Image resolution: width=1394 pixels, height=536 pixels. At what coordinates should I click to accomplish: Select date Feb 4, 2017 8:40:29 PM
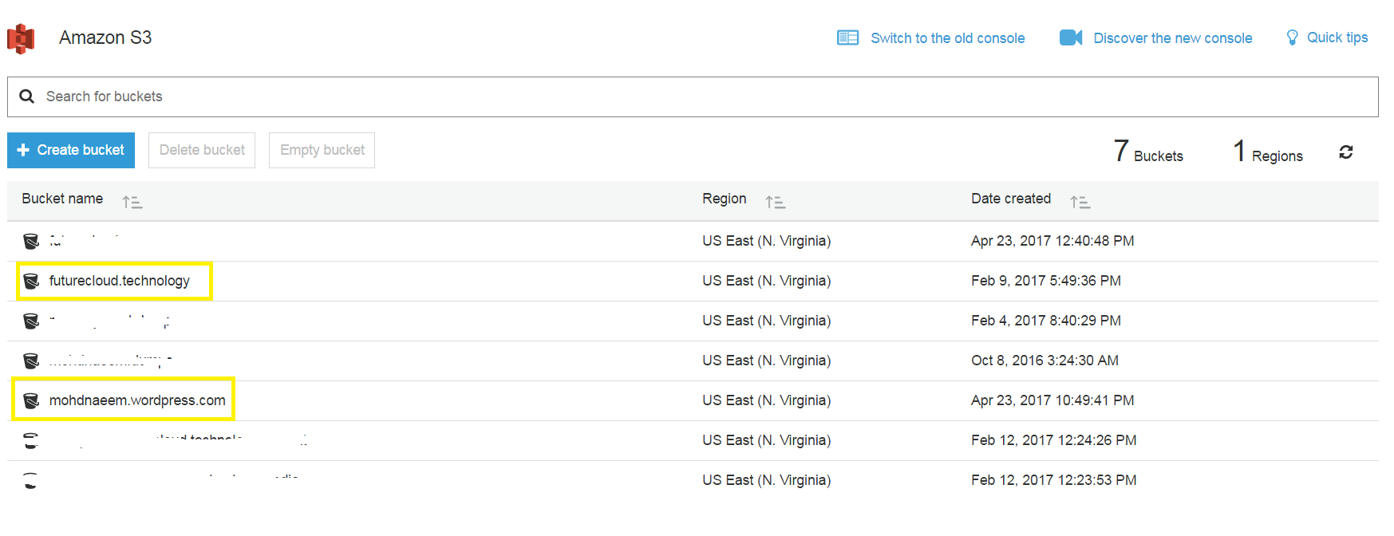pos(1046,321)
